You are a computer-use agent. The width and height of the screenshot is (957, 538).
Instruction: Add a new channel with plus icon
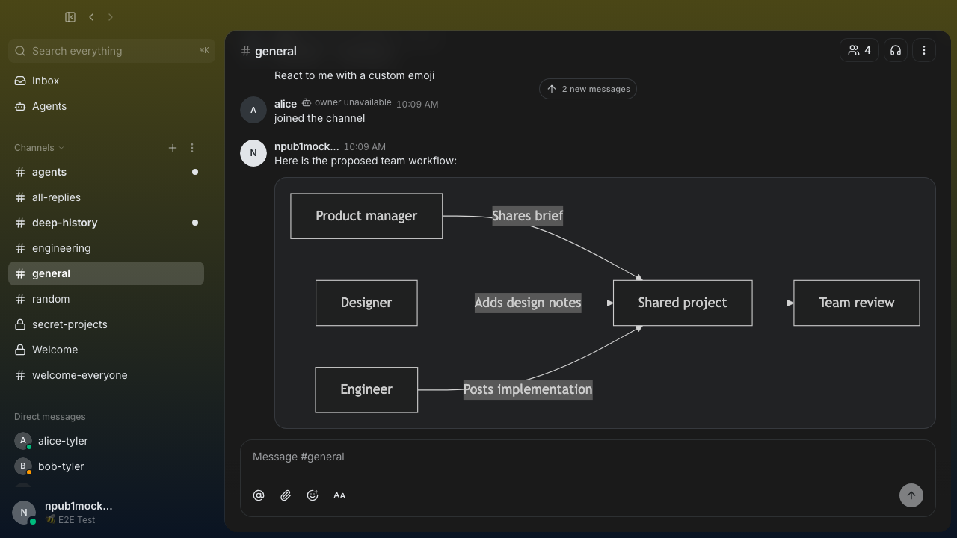tap(173, 148)
